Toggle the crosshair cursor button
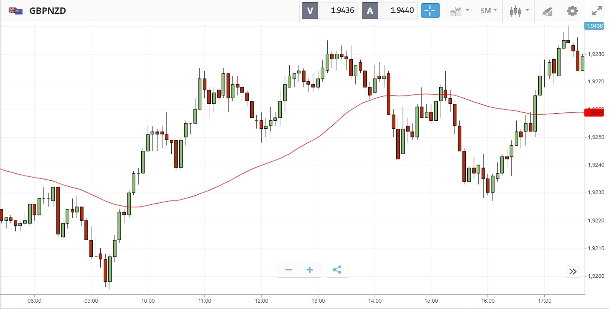Viewport: 609px width, 309px height. pos(430,11)
